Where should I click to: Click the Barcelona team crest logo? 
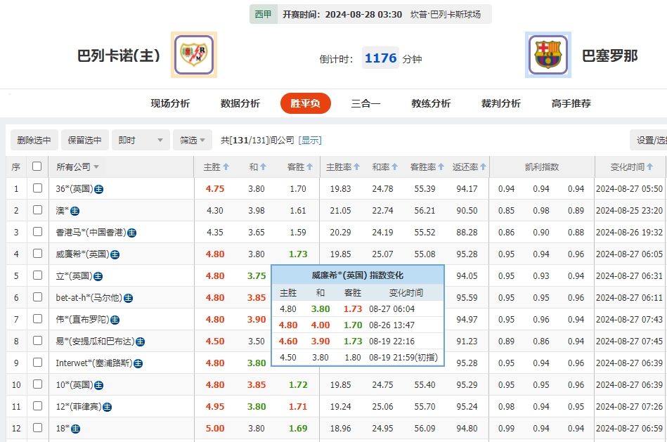pos(547,56)
